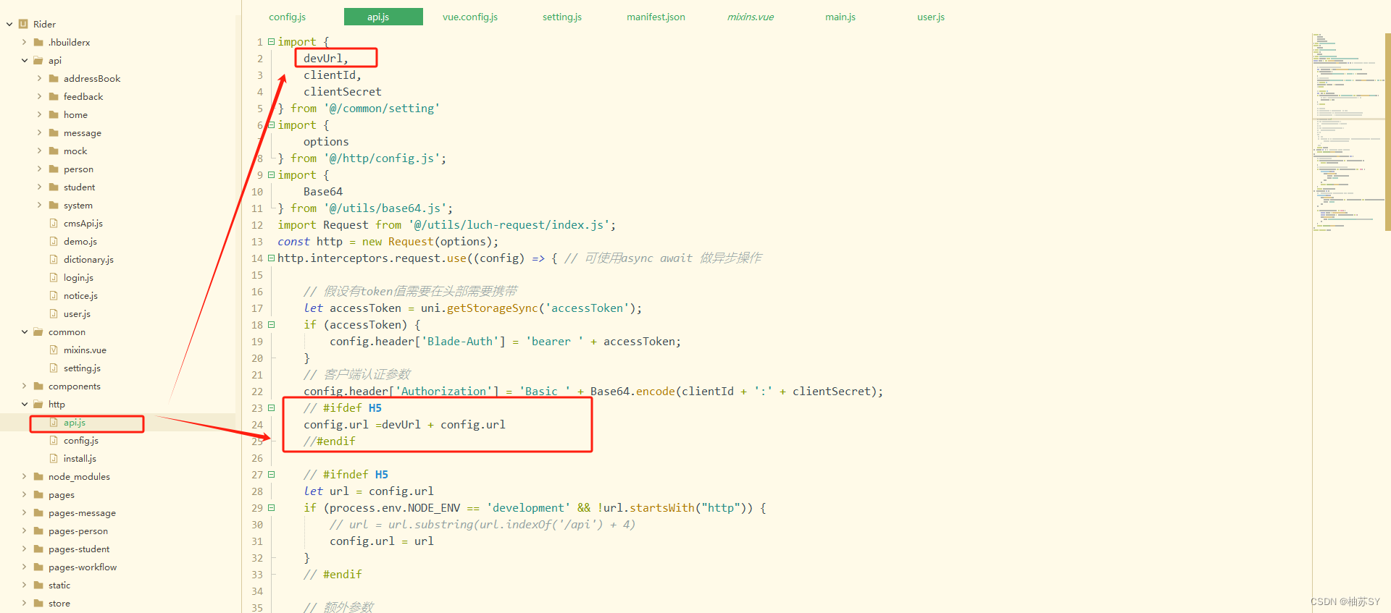Fold the import block at line 1
Image resolution: width=1391 pixels, height=613 pixels.
(x=272, y=42)
